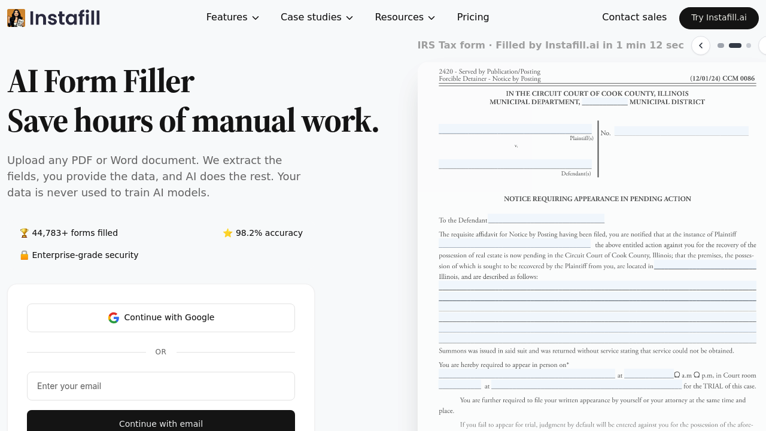Click the trophy icon beside forms filled
This screenshot has height=431, width=766.
click(24, 233)
